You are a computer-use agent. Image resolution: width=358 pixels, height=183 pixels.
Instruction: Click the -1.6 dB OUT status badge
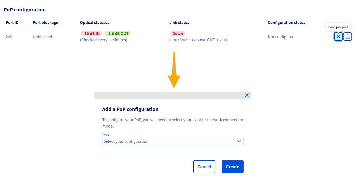(118, 33)
